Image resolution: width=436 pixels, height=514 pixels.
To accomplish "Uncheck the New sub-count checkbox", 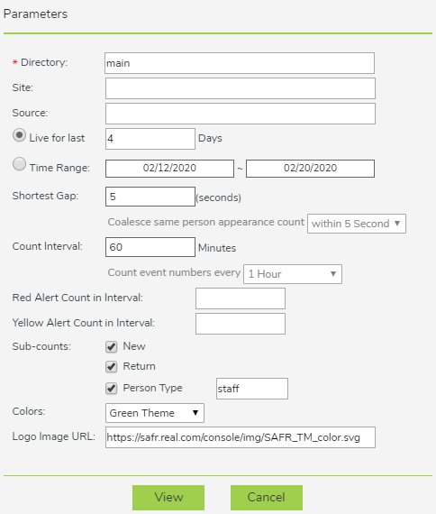I will click(x=112, y=347).
